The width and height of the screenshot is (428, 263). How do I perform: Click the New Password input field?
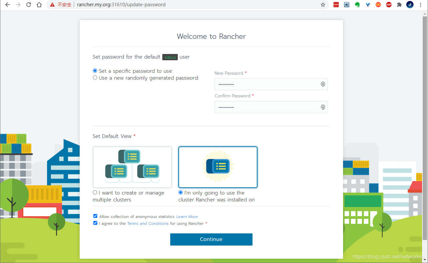pyautogui.click(x=271, y=84)
